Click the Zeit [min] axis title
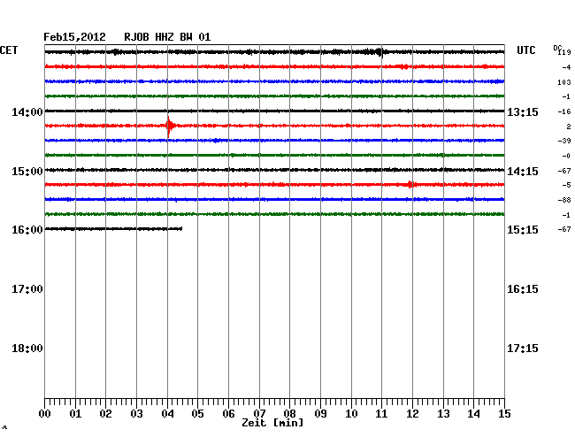The width and height of the screenshot is (575, 437). [272, 423]
